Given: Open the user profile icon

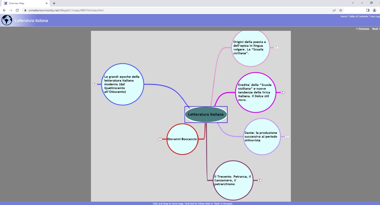Looking at the screenshot, I should coord(374,10).
